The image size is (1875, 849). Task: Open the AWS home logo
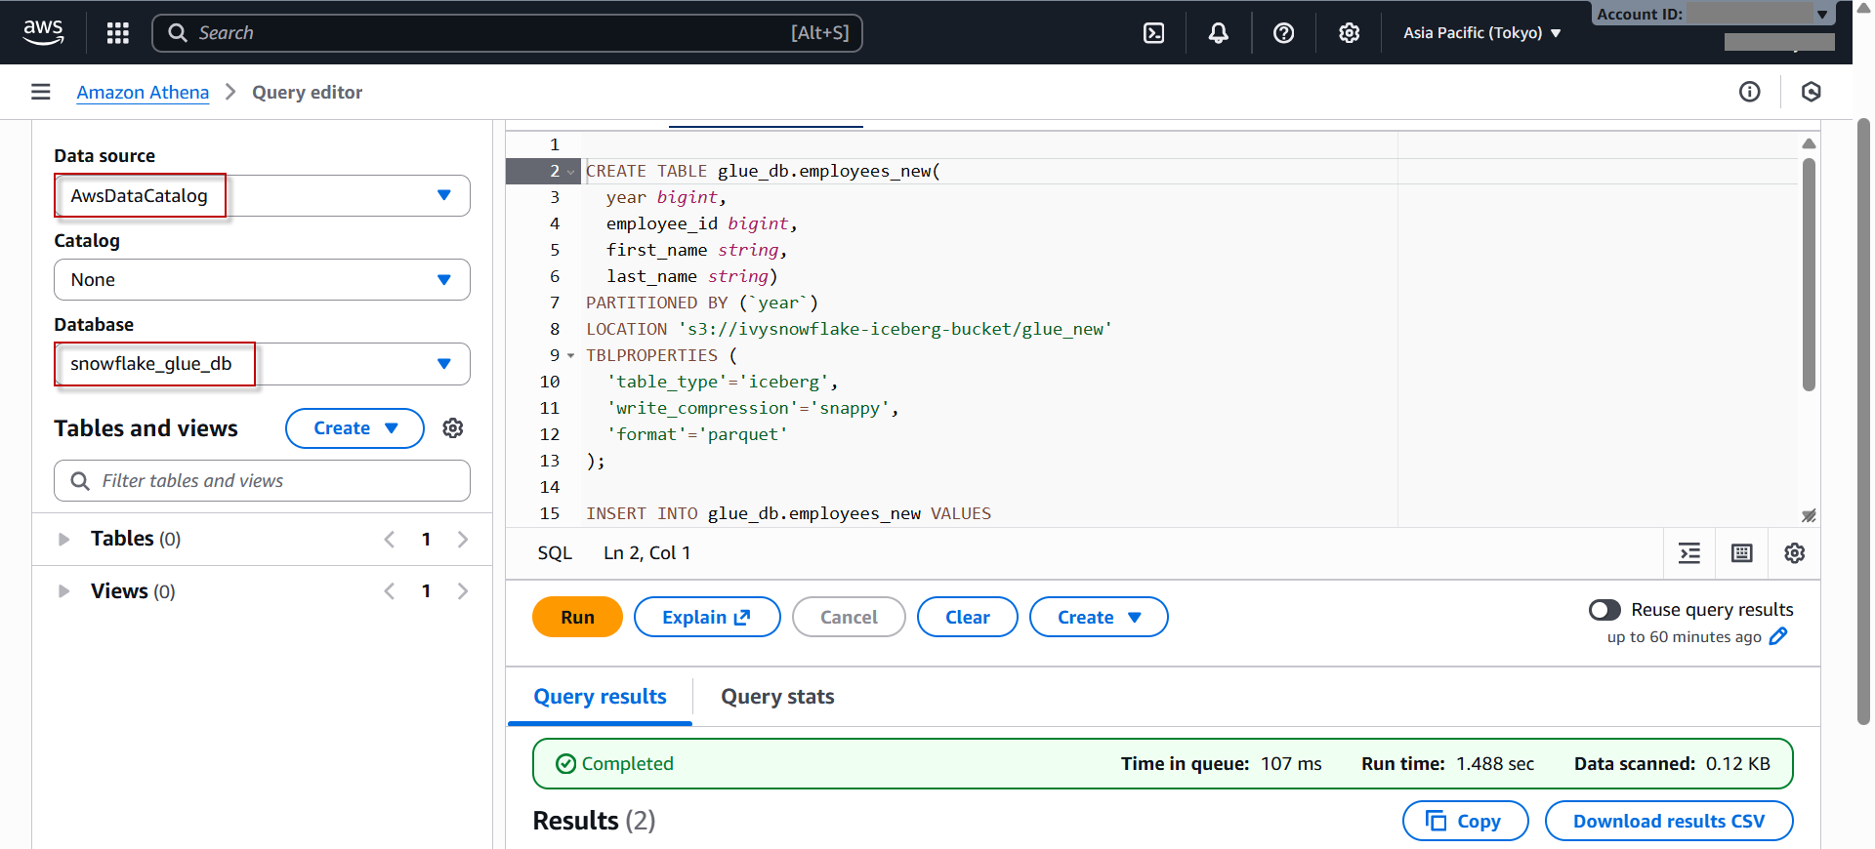43,32
